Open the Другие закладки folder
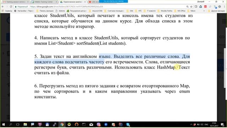 point(216,11)
